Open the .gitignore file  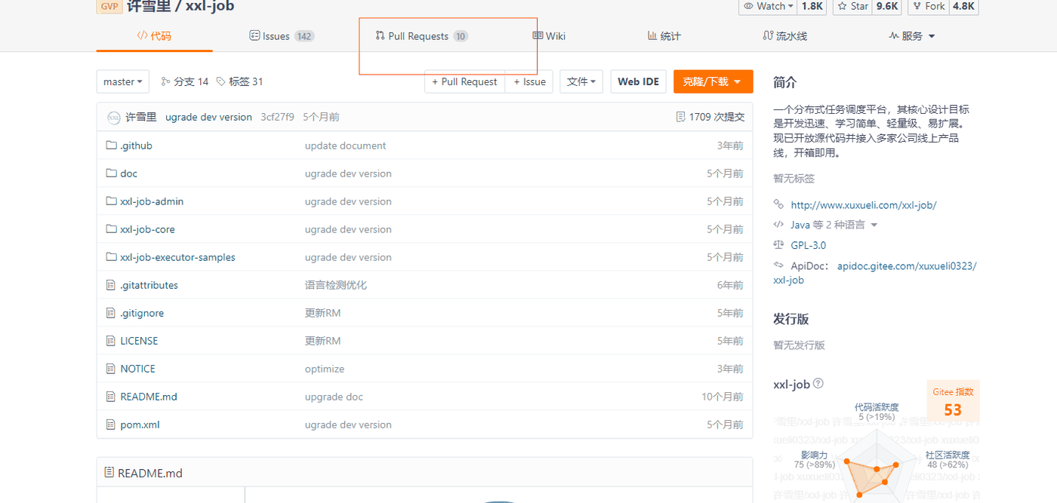point(142,313)
